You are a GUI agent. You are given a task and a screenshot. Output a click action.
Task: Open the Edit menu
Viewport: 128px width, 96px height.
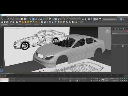click(5, 17)
